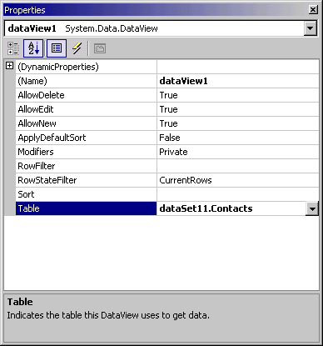Screen dimensions: 323x346
Task: Open the Table value dropdown arrow
Action: [312, 208]
